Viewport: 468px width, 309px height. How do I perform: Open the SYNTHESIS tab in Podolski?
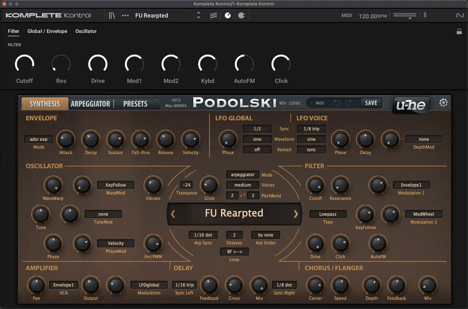45,104
